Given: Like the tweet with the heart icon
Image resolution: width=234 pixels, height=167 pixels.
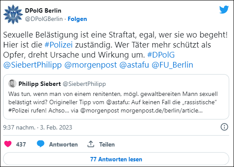Looking at the screenshot, I should 8,144.
